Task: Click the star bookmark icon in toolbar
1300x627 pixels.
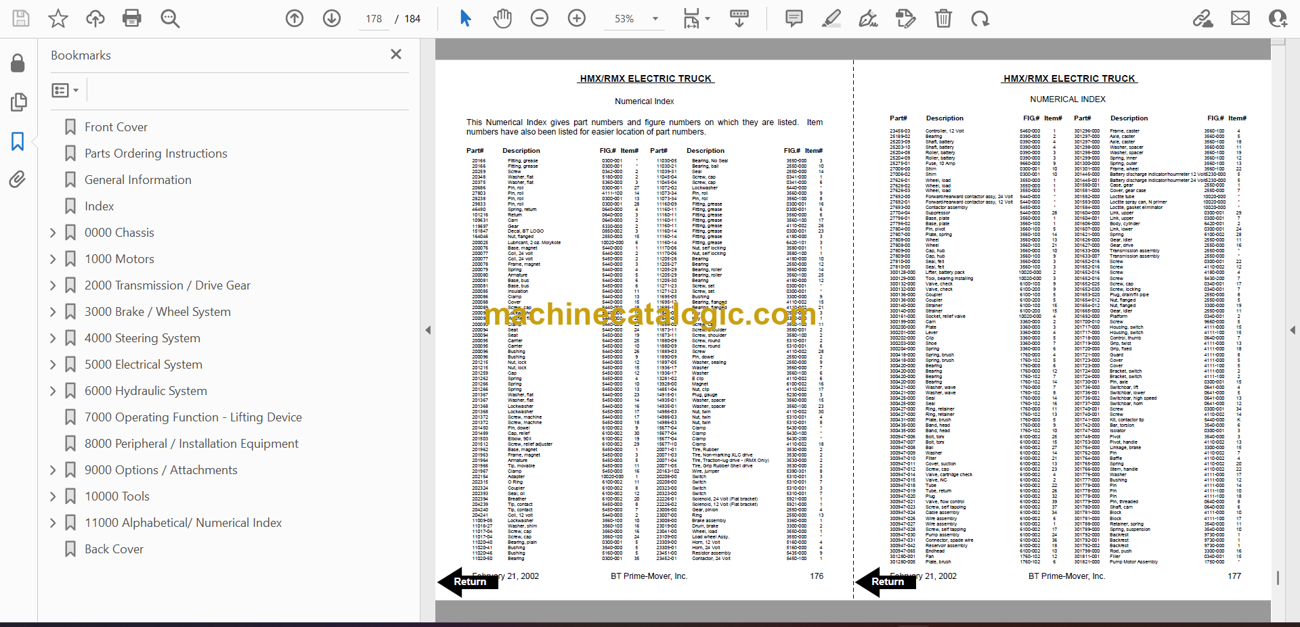Action: [x=58, y=18]
